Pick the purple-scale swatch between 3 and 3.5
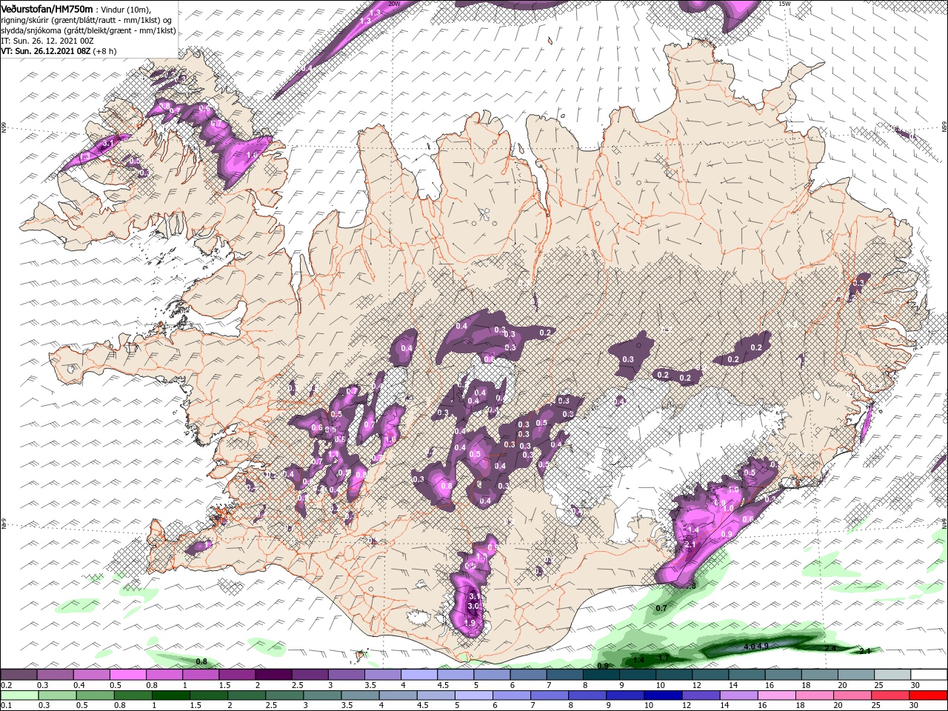This screenshot has width=948, height=711. tap(345, 675)
